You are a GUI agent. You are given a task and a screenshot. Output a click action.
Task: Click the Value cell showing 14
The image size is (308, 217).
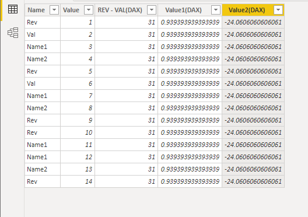tap(78, 181)
